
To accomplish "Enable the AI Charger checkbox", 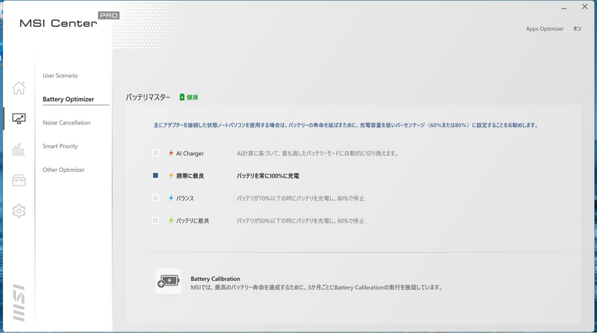I will click(155, 153).
